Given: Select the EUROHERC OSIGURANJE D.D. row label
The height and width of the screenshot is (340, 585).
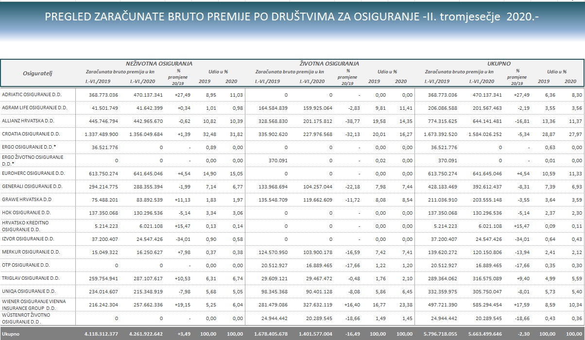Looking at the screenshot, I should (x=34, y=173).
